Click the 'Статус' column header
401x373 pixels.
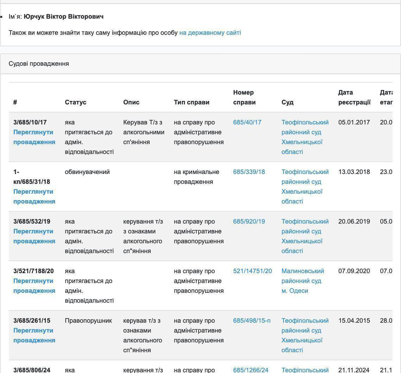point(75,102)
